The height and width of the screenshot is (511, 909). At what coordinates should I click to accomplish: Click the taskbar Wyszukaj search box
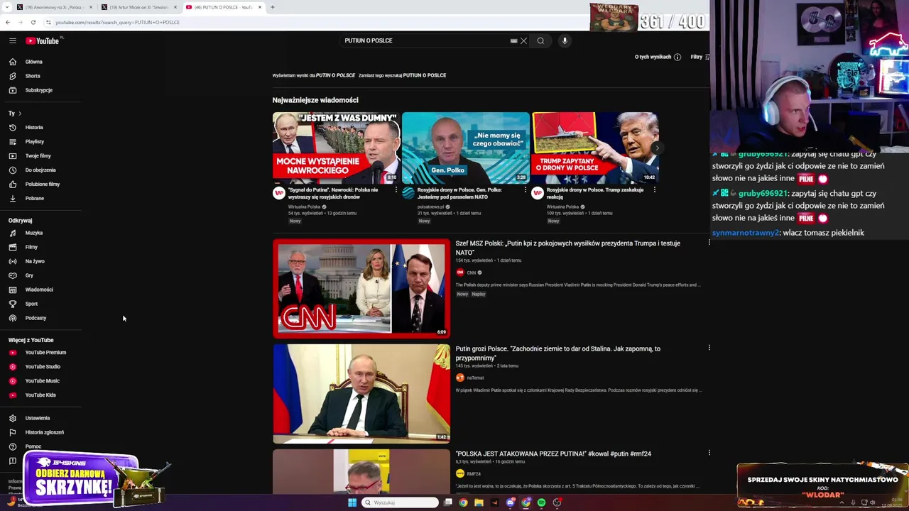pyautogui.click(x=400, y=502)
